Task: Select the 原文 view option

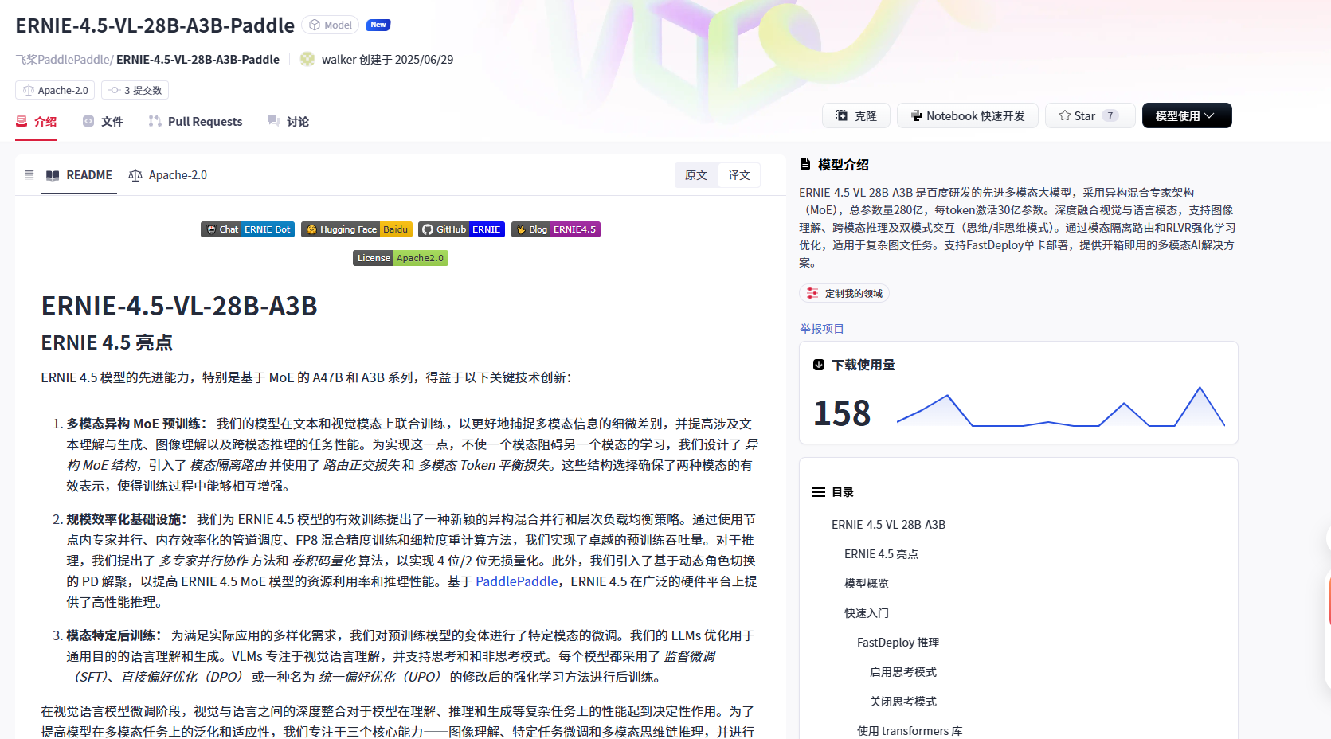Action: 696,174
